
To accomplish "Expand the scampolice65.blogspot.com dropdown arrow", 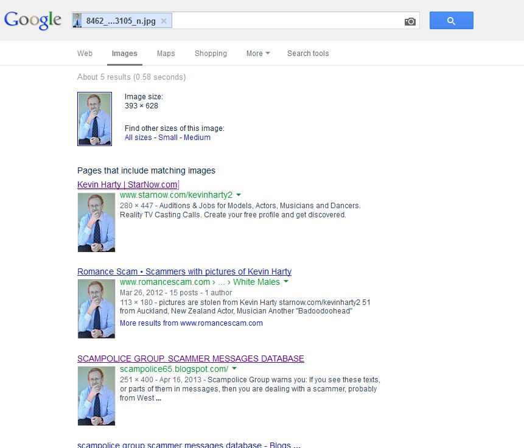I will tap(234, 368).
